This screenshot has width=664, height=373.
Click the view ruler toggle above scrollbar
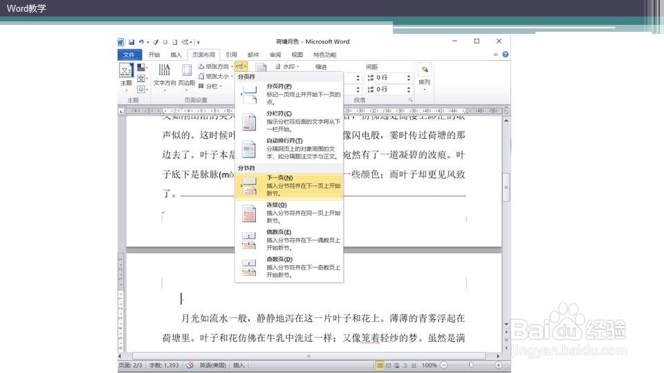(x=506, y=112)
